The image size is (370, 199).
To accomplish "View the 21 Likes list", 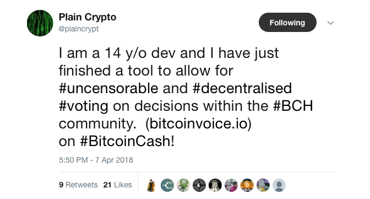I will (117, 185).
